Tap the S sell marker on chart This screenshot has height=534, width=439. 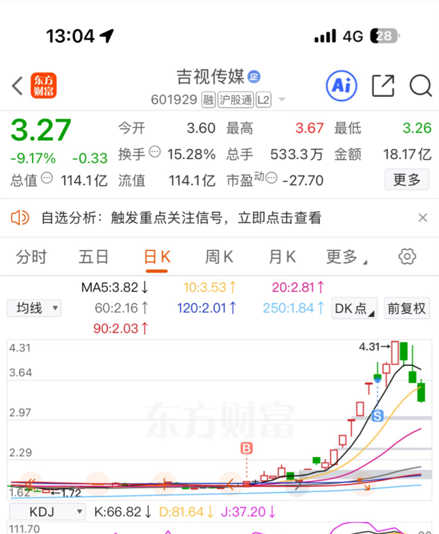point(378,416)
